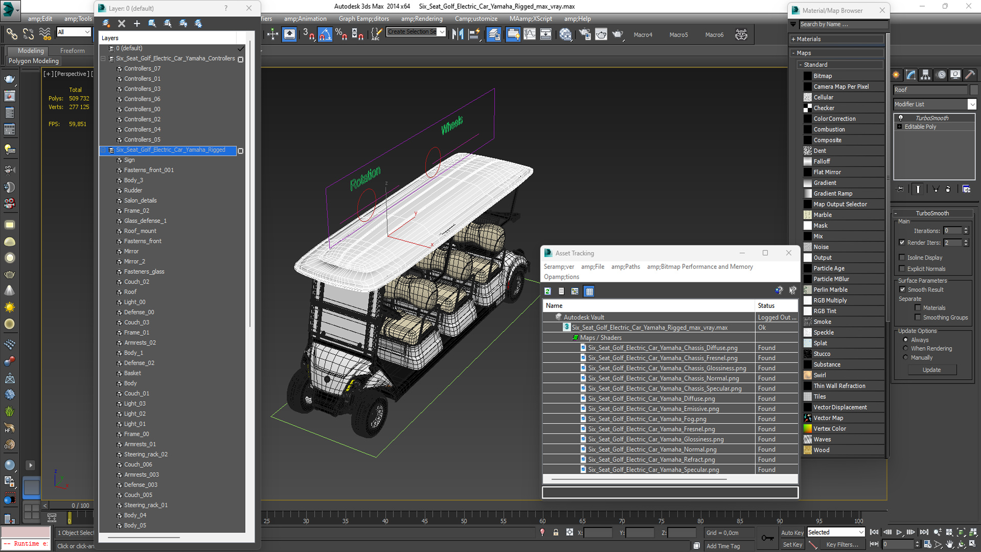Viewport: 981px width, 552px height.
Task: Toggle the Layer Manager toolbar icon
Action: pyautogui.click(x=494, y=34)
